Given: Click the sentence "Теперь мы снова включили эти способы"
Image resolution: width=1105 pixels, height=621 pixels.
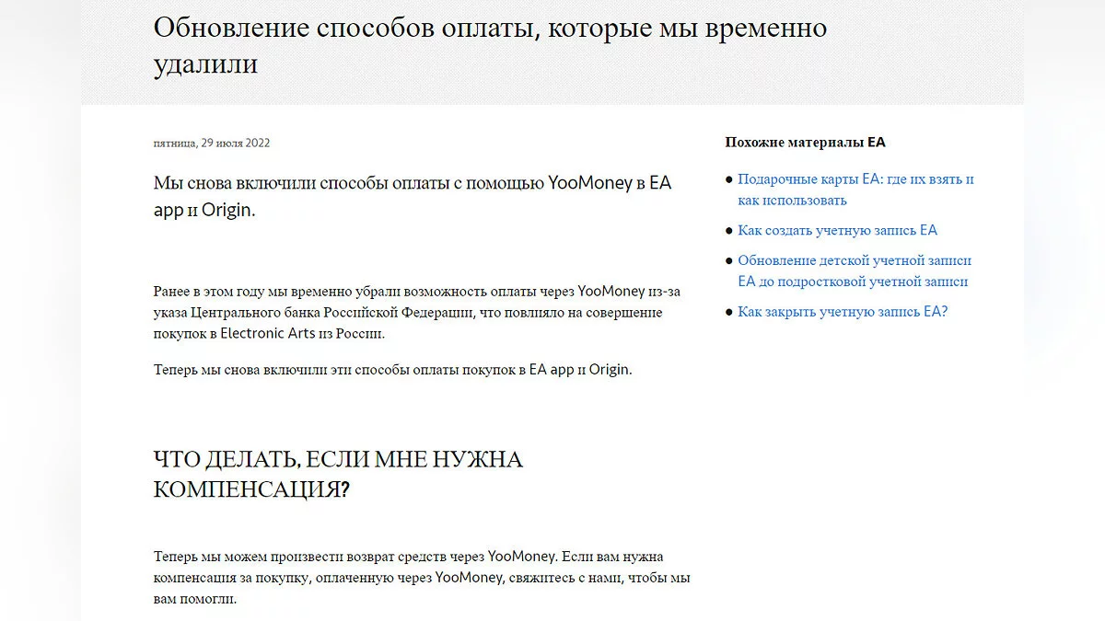Looking at the screenshot, I should click(393, 370).
